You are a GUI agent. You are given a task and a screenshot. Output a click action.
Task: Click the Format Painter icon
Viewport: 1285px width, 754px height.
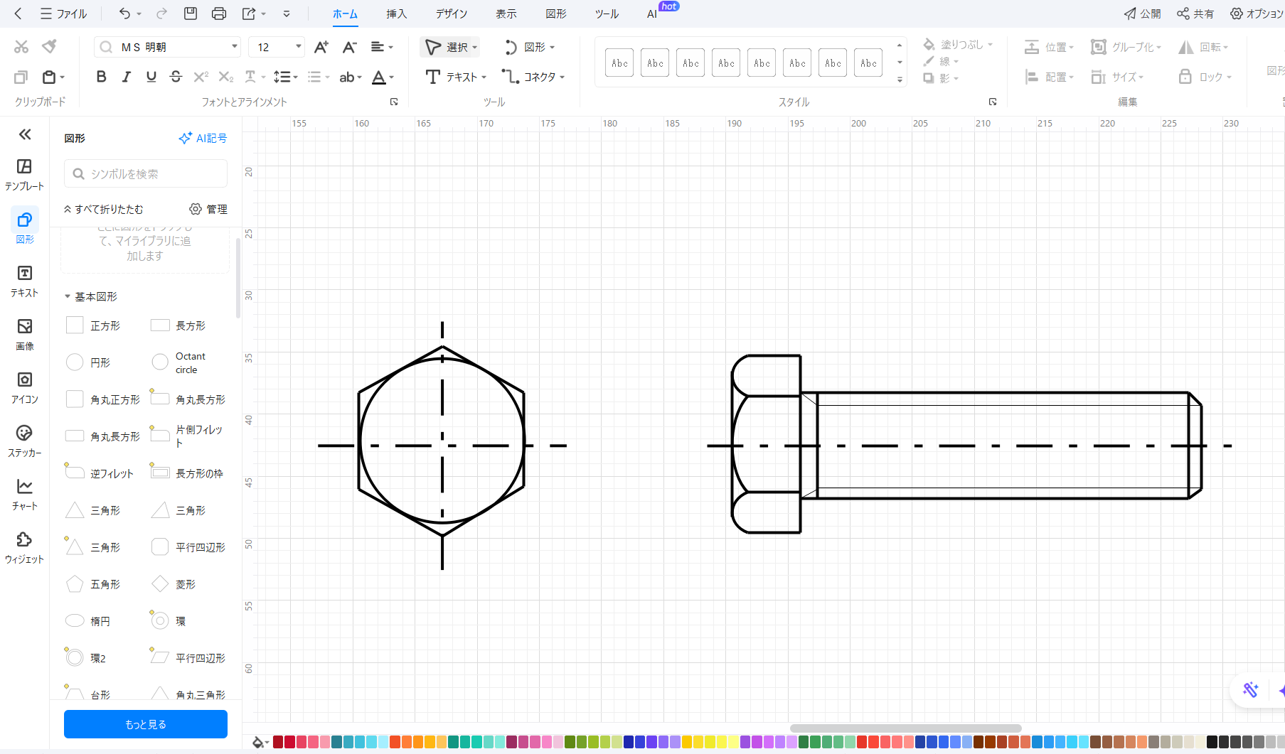coord(49,47)
